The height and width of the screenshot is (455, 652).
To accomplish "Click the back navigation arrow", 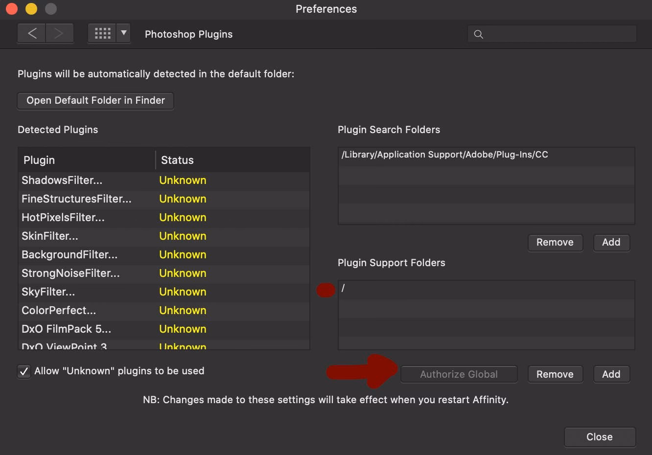I will click(31, 33).
